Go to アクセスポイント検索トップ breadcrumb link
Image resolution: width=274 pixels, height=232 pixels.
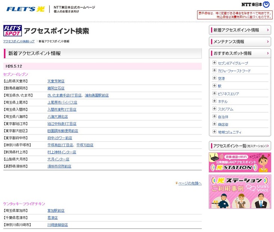tap(19, 42)
